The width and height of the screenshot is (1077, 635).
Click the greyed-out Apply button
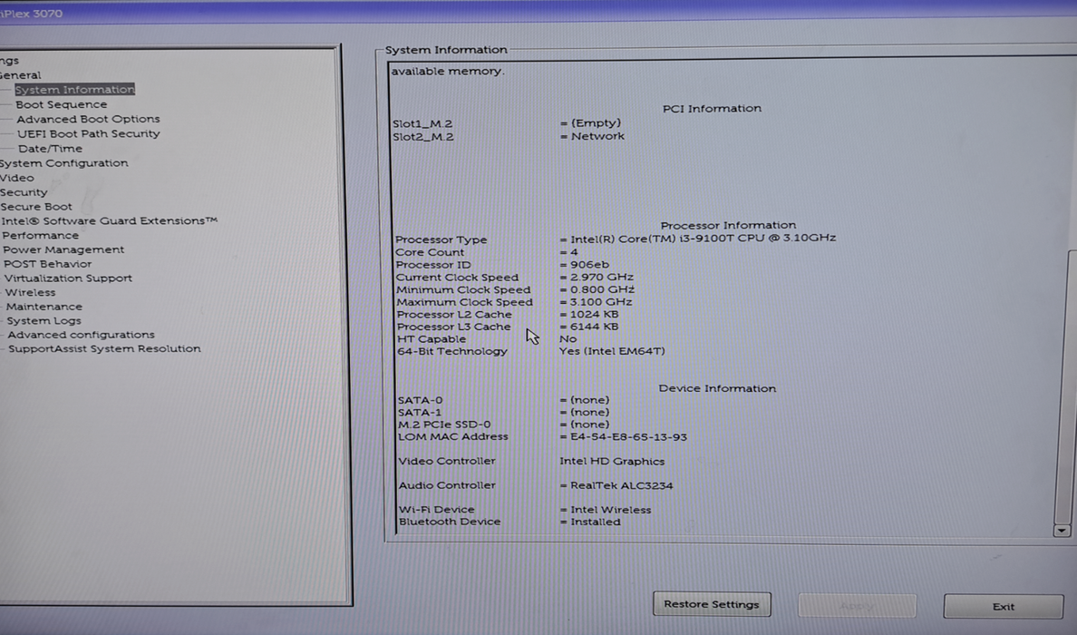857,605
